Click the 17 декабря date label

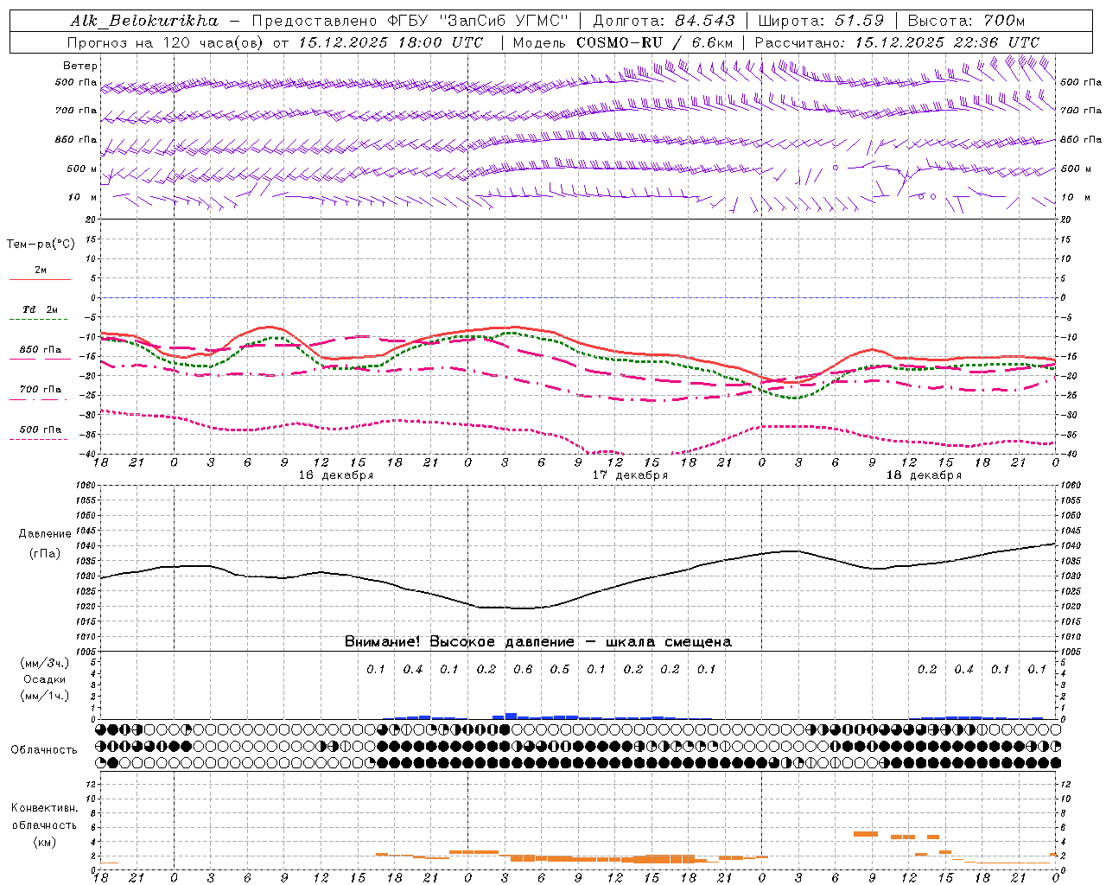(630, 475)
